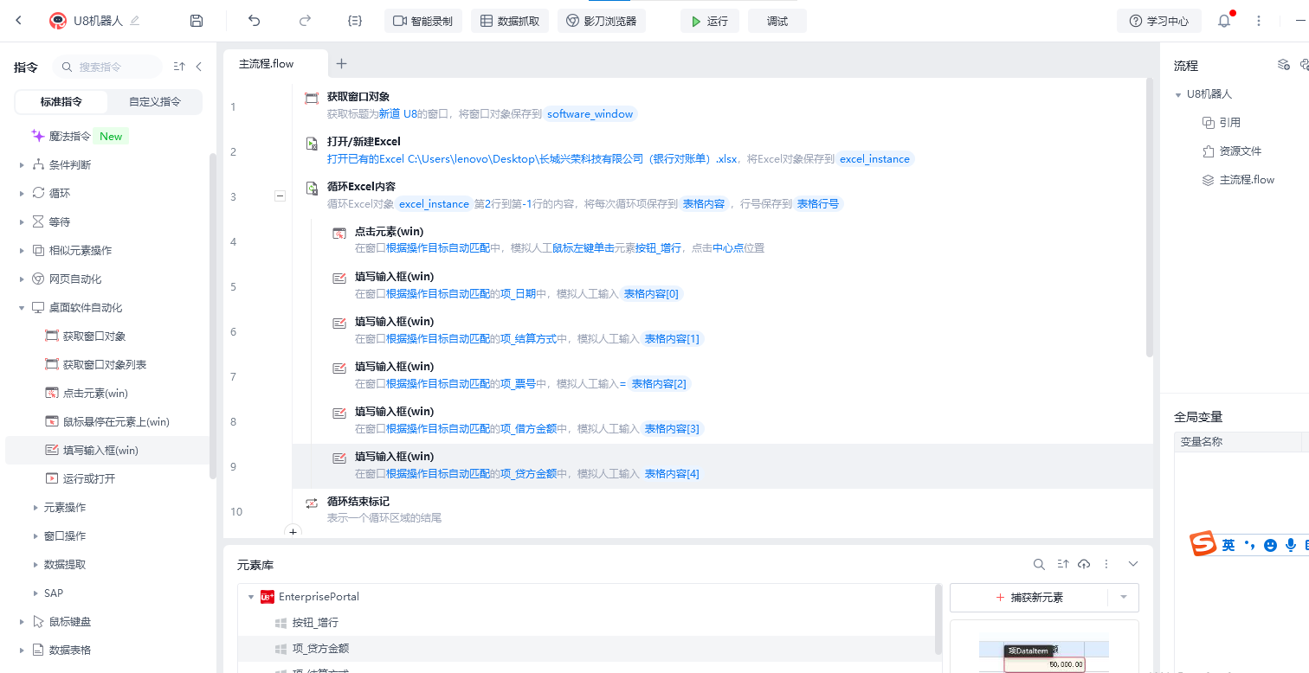Redo the last undone action
This screenshot has height=673, width=1309.
pyautogui.click(x=305, y=21)
